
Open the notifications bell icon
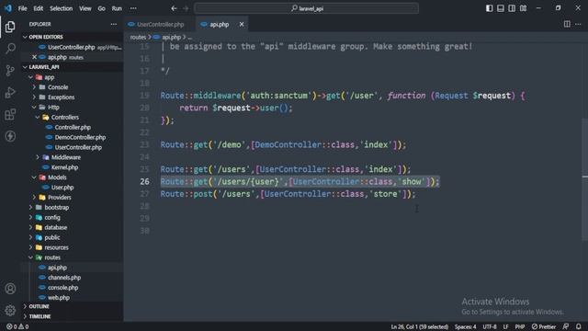tap(579, 326)
